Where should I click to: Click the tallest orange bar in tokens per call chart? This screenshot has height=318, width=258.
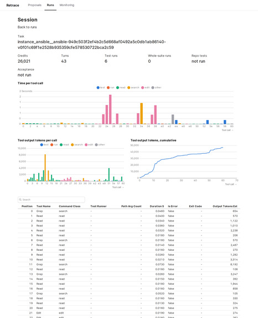(45, 168)
